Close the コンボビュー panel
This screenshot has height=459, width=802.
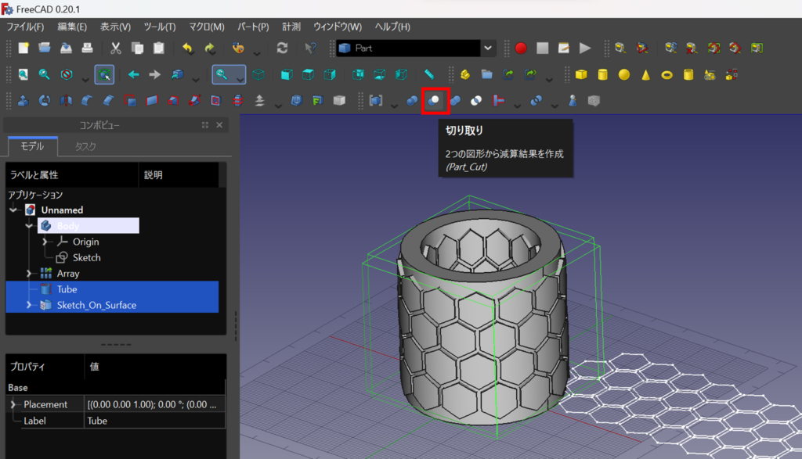coord(219,124)
